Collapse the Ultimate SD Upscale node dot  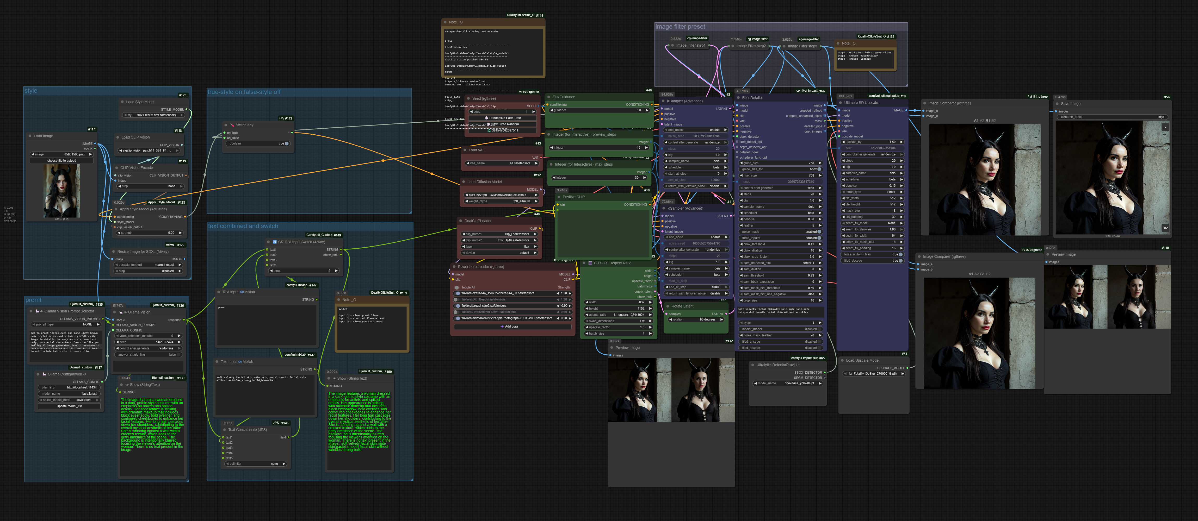click(840, 103)
